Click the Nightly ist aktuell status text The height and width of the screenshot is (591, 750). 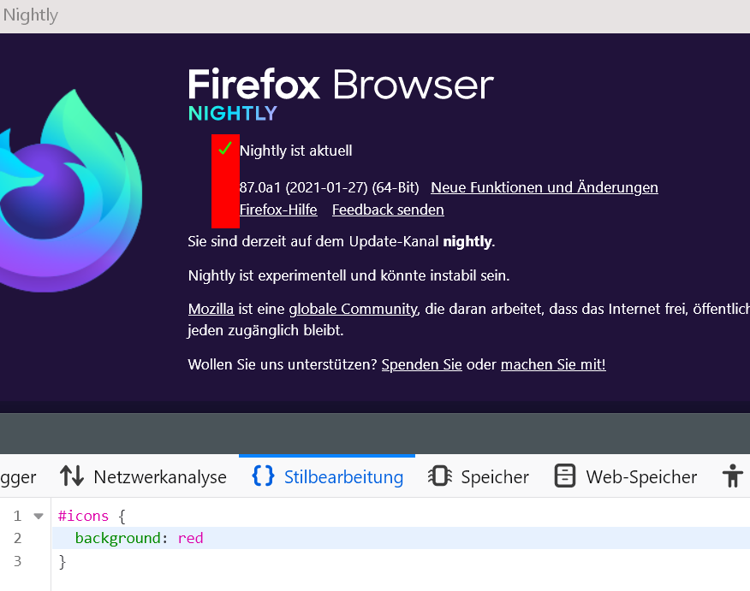point(295,151)
